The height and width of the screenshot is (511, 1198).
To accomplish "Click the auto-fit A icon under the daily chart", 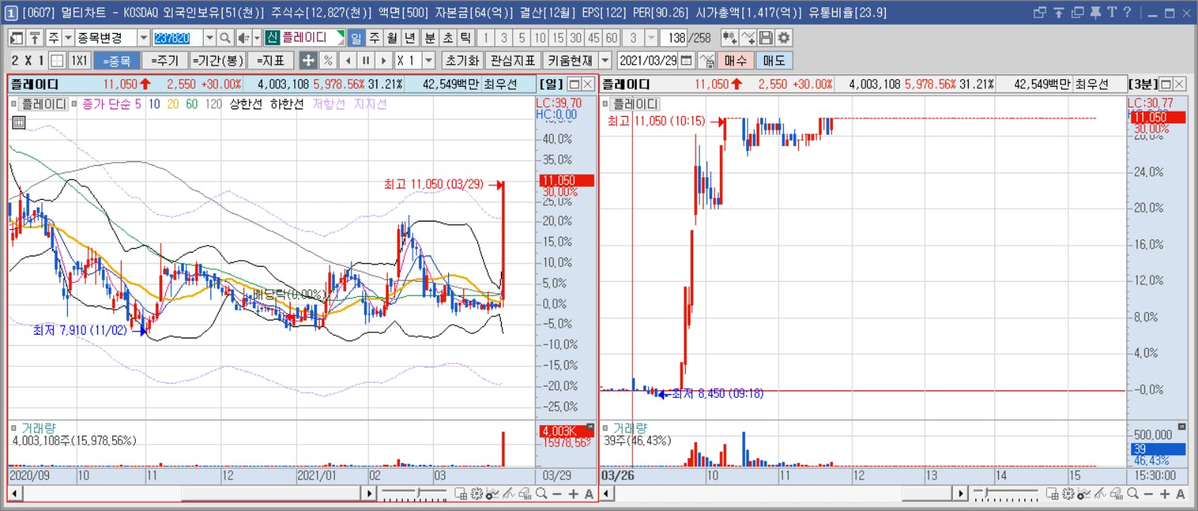I will pos(589,494).
